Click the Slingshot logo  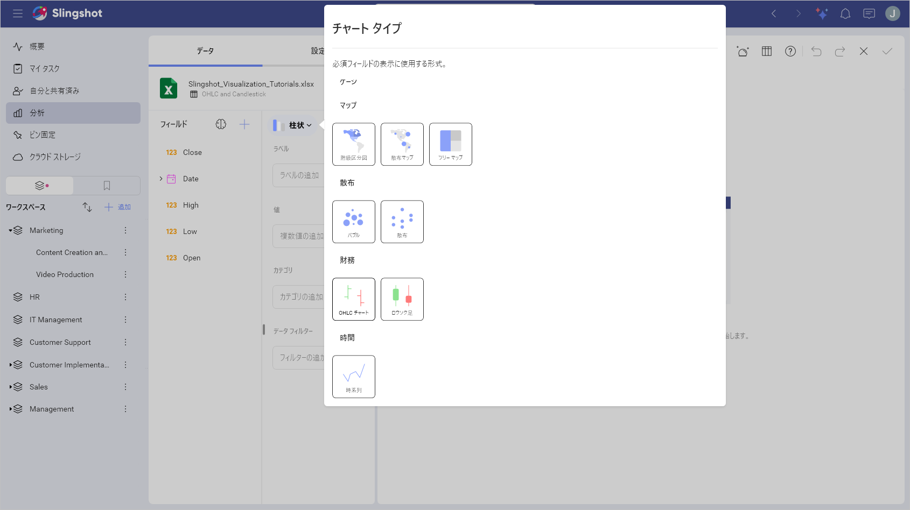67,13
